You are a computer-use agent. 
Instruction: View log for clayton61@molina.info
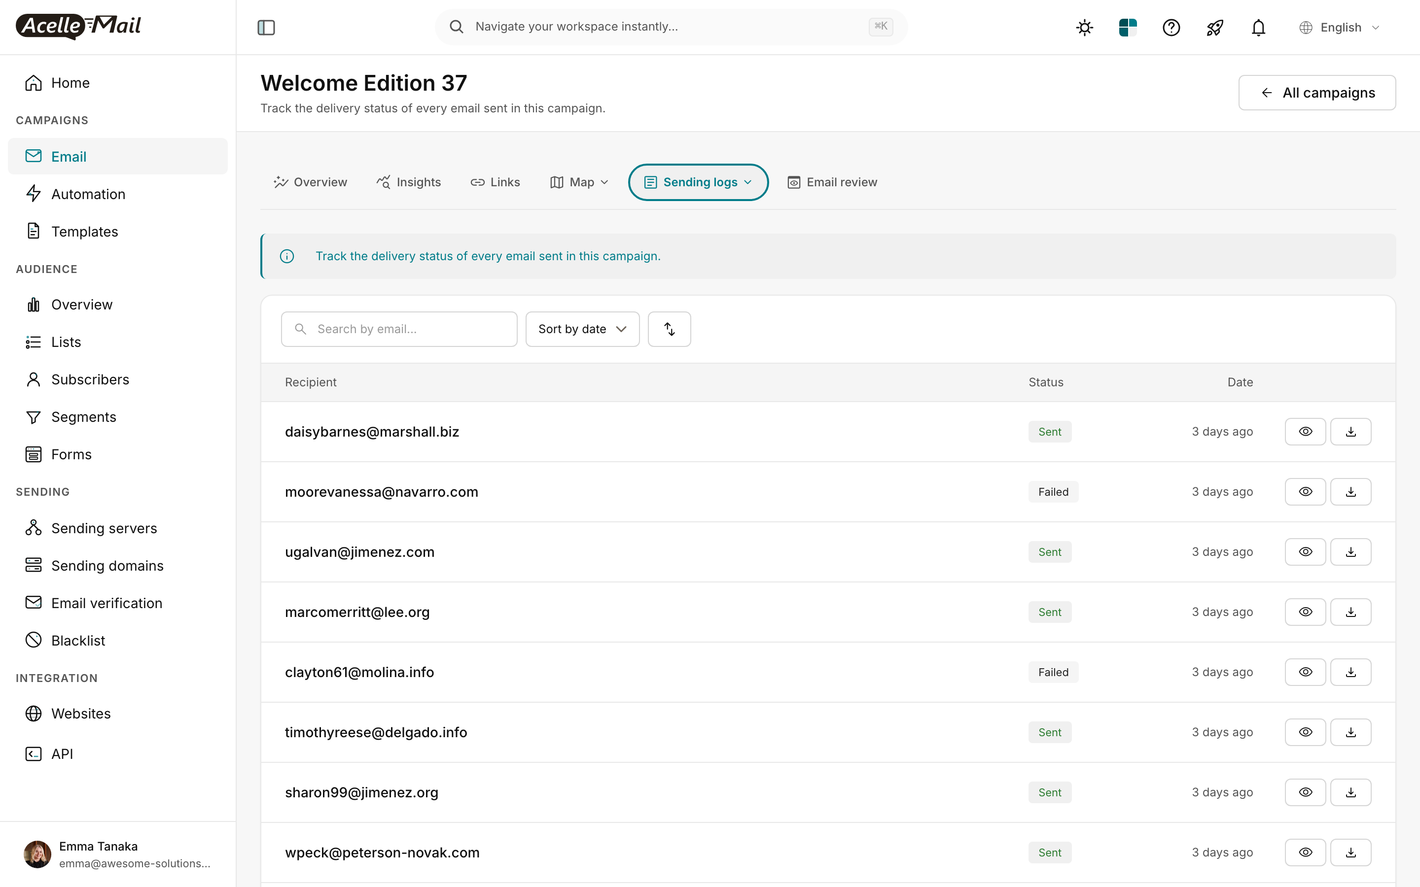[1305, 672]
